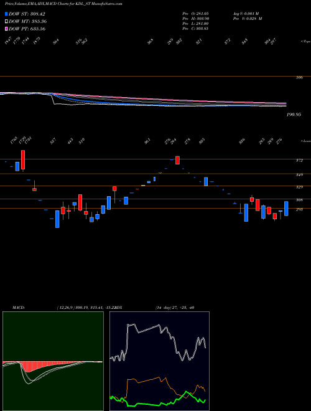Select the 'DOW ST: 308.42' legend text

[27, 14]
